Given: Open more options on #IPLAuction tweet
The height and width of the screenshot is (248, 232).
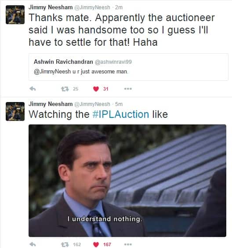Looking at the screenshot, I should (x=128, y=244).
